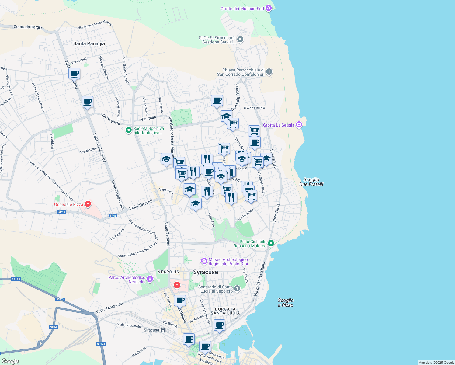
Task: Click the coffee cup marker in Borgata Santa Lucia
Action: tap(219, 326)
